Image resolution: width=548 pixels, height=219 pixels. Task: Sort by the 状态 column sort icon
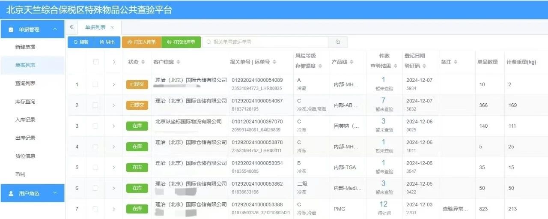pyautogui.click(x=143, y=62)
